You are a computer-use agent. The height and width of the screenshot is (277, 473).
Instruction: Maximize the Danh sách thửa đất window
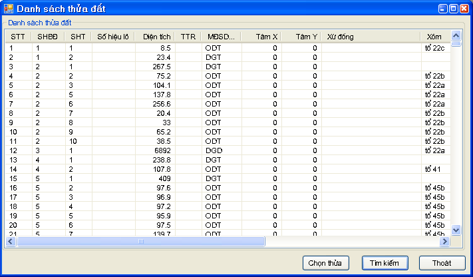click(x=453, y=9)
